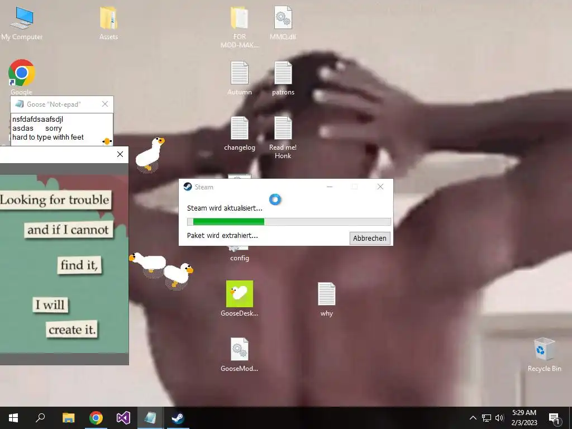The width and height of the screenshot is (572, 429).
Task: Open the network status tray icon
Action: pos(487,418)
